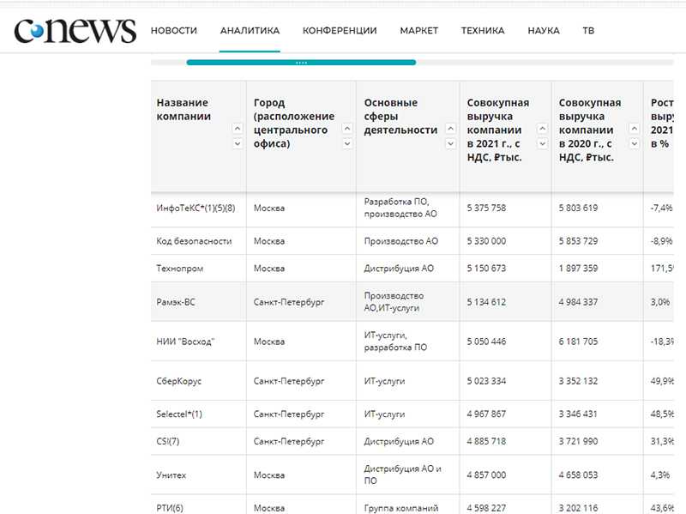Sort descending by Название компании column
Viewport: 686px width, 514px height.
(238, 143)
